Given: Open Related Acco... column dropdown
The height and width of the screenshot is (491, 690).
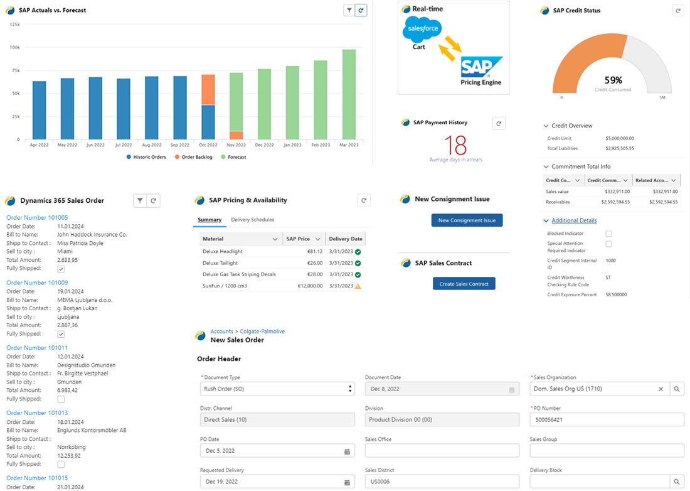Looking at the screenshot, I should pyautogui.click(x=673, y=181).
